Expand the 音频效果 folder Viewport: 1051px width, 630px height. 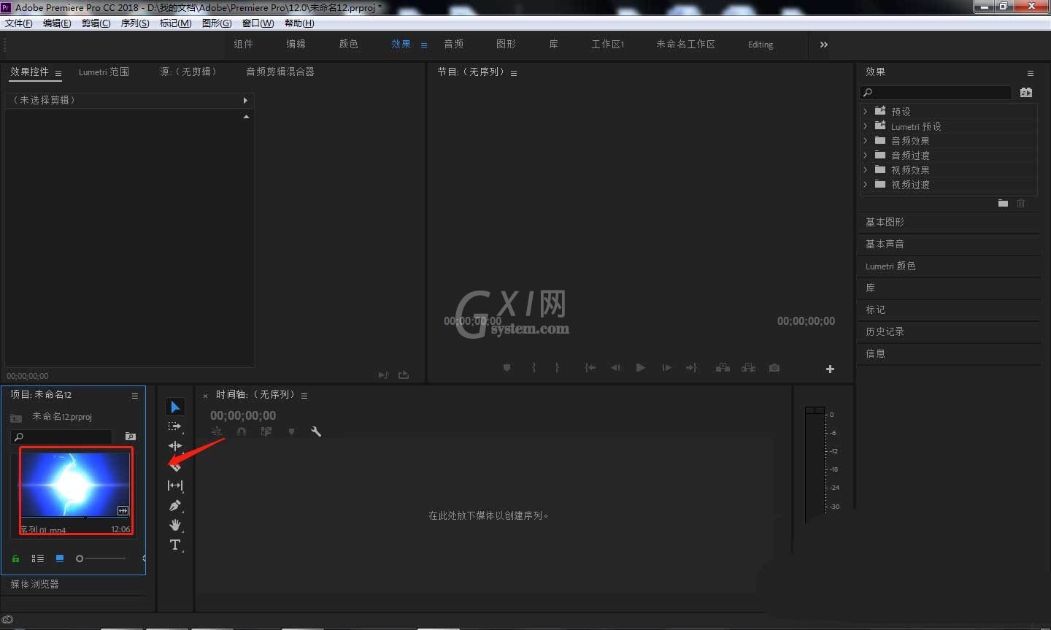point(866,140)
